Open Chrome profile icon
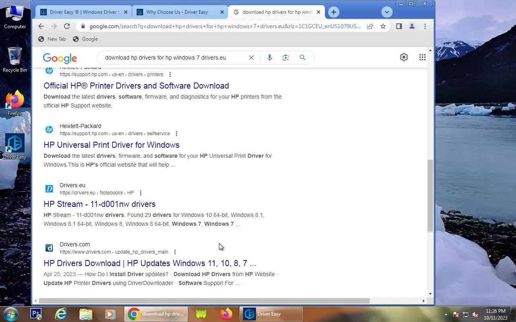Image resolution: width=516 pixels, height=322 pixels. coord(412,26)
